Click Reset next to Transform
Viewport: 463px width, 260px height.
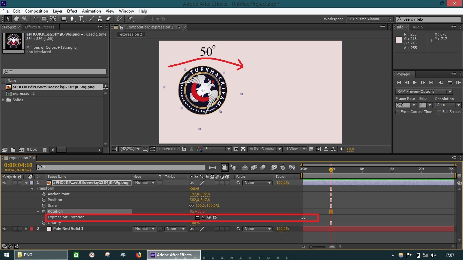(195, 189)
